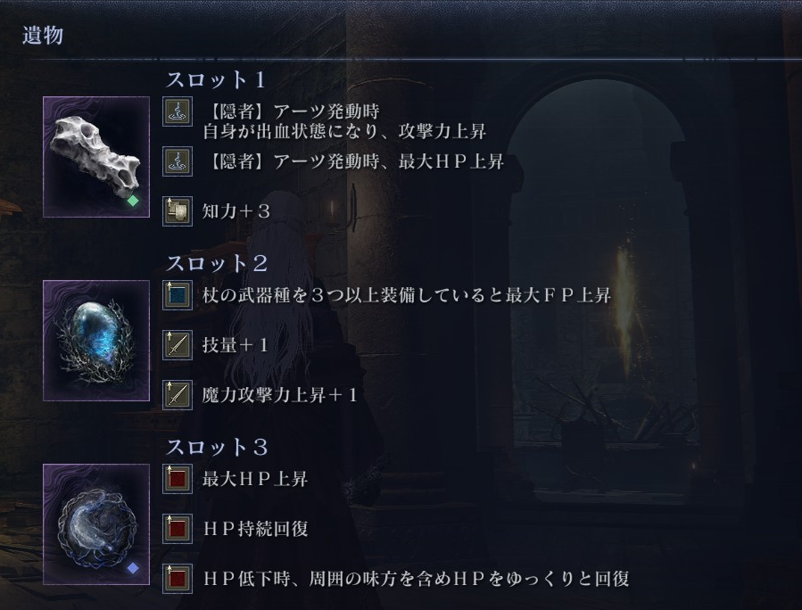Open the スロット3 heading

217,447
